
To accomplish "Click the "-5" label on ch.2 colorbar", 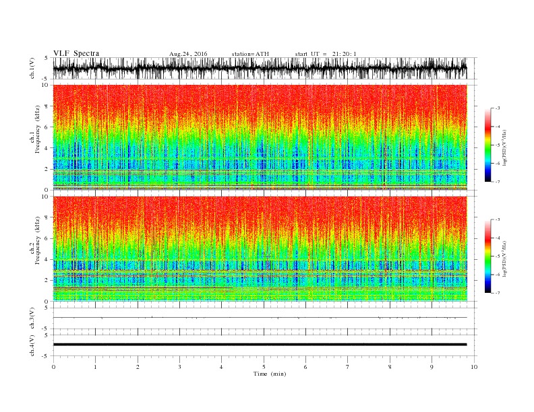I will 498,256.
